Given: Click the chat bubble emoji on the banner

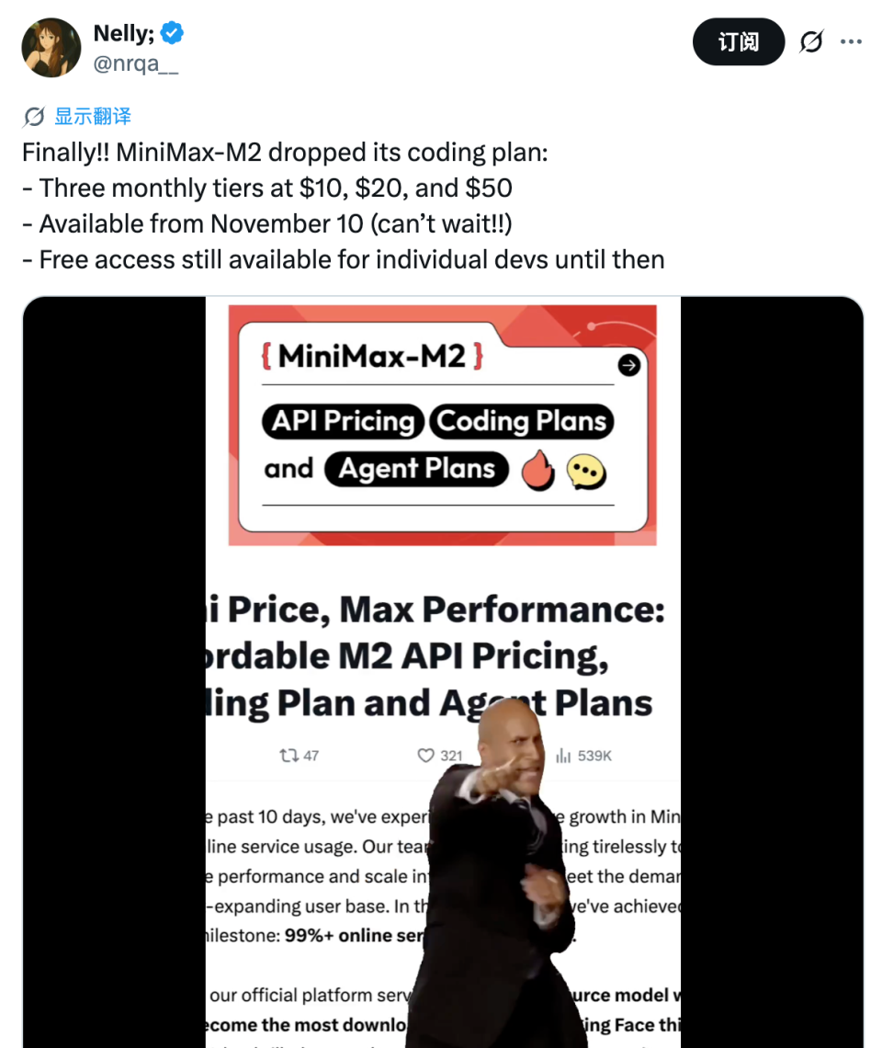Looking at the screenshot, I should pyautogui.click(x=586, y=472).
